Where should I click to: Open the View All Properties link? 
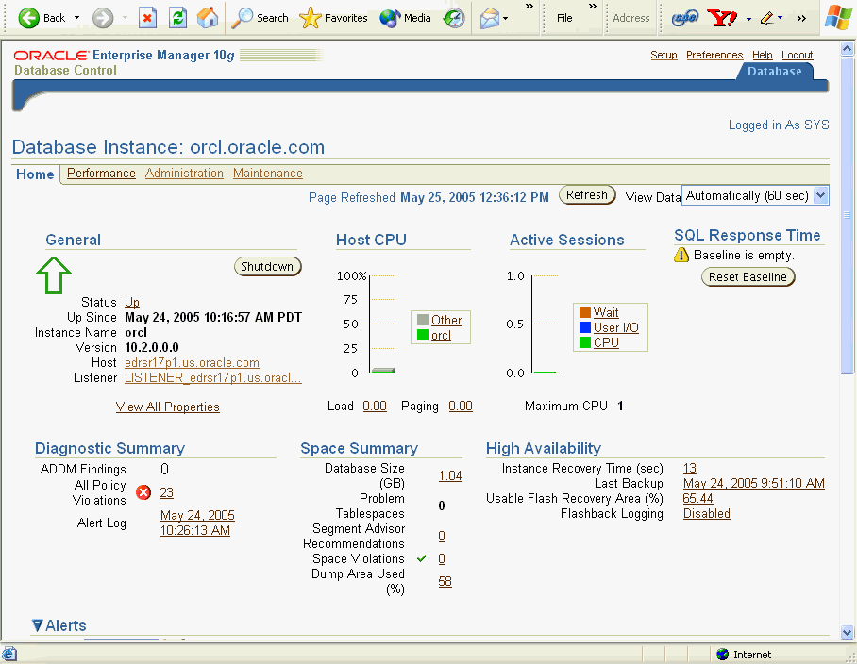click(x=167, y=407)
